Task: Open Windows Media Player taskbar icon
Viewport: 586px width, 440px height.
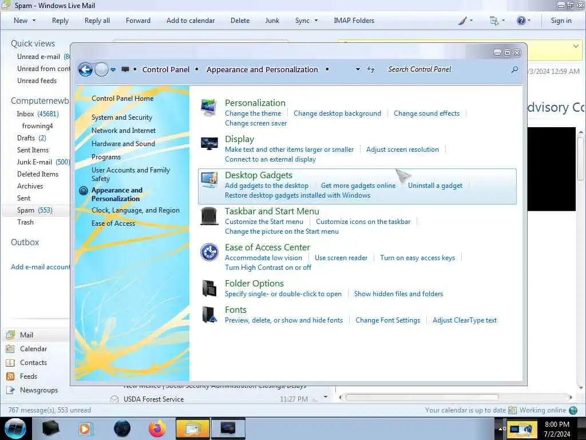Action: point(86,429)
